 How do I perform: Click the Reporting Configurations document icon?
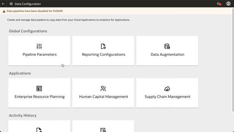pos(103,46)
